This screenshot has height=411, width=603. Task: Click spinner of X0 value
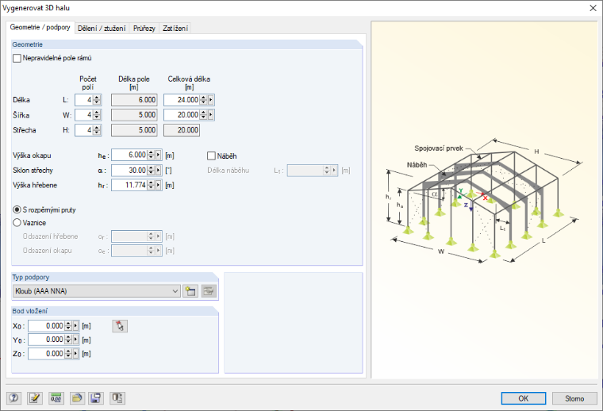(68, 326)
